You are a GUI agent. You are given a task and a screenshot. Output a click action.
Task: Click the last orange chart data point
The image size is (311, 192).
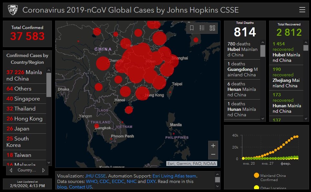pos(297,137)
